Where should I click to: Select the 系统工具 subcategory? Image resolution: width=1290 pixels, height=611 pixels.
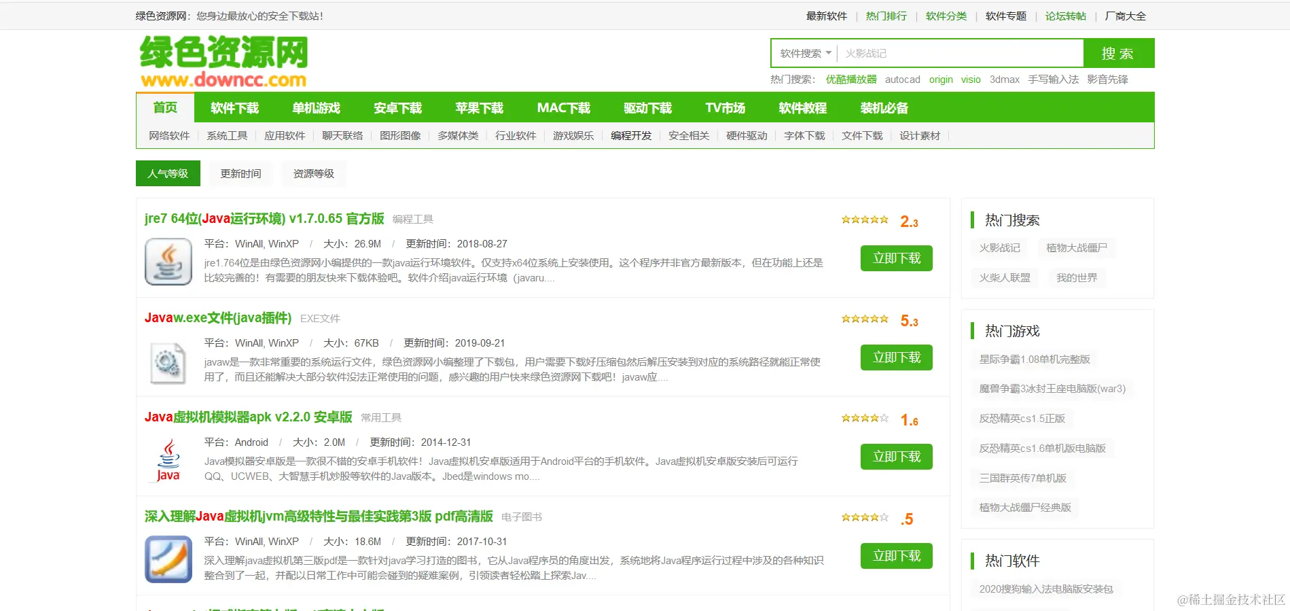227,135
